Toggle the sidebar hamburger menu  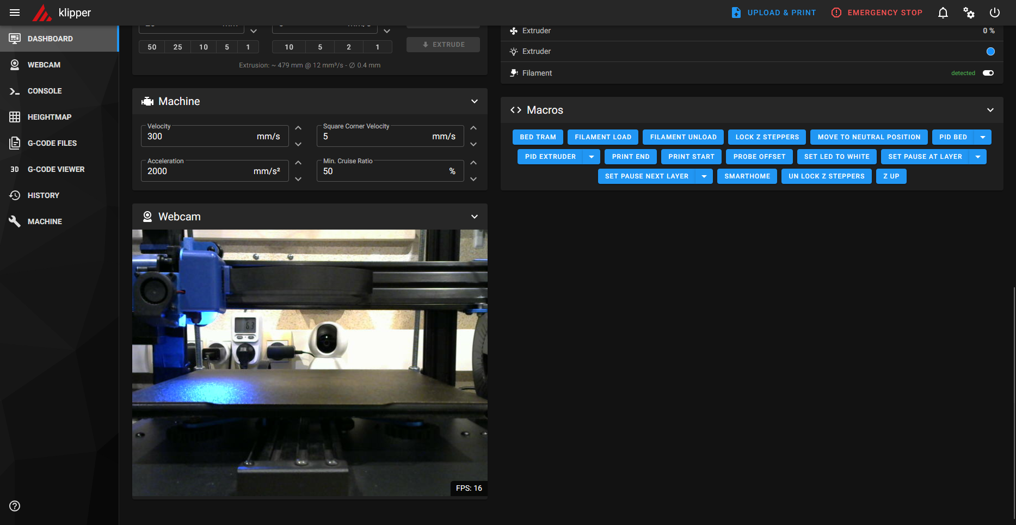[15, 13]
